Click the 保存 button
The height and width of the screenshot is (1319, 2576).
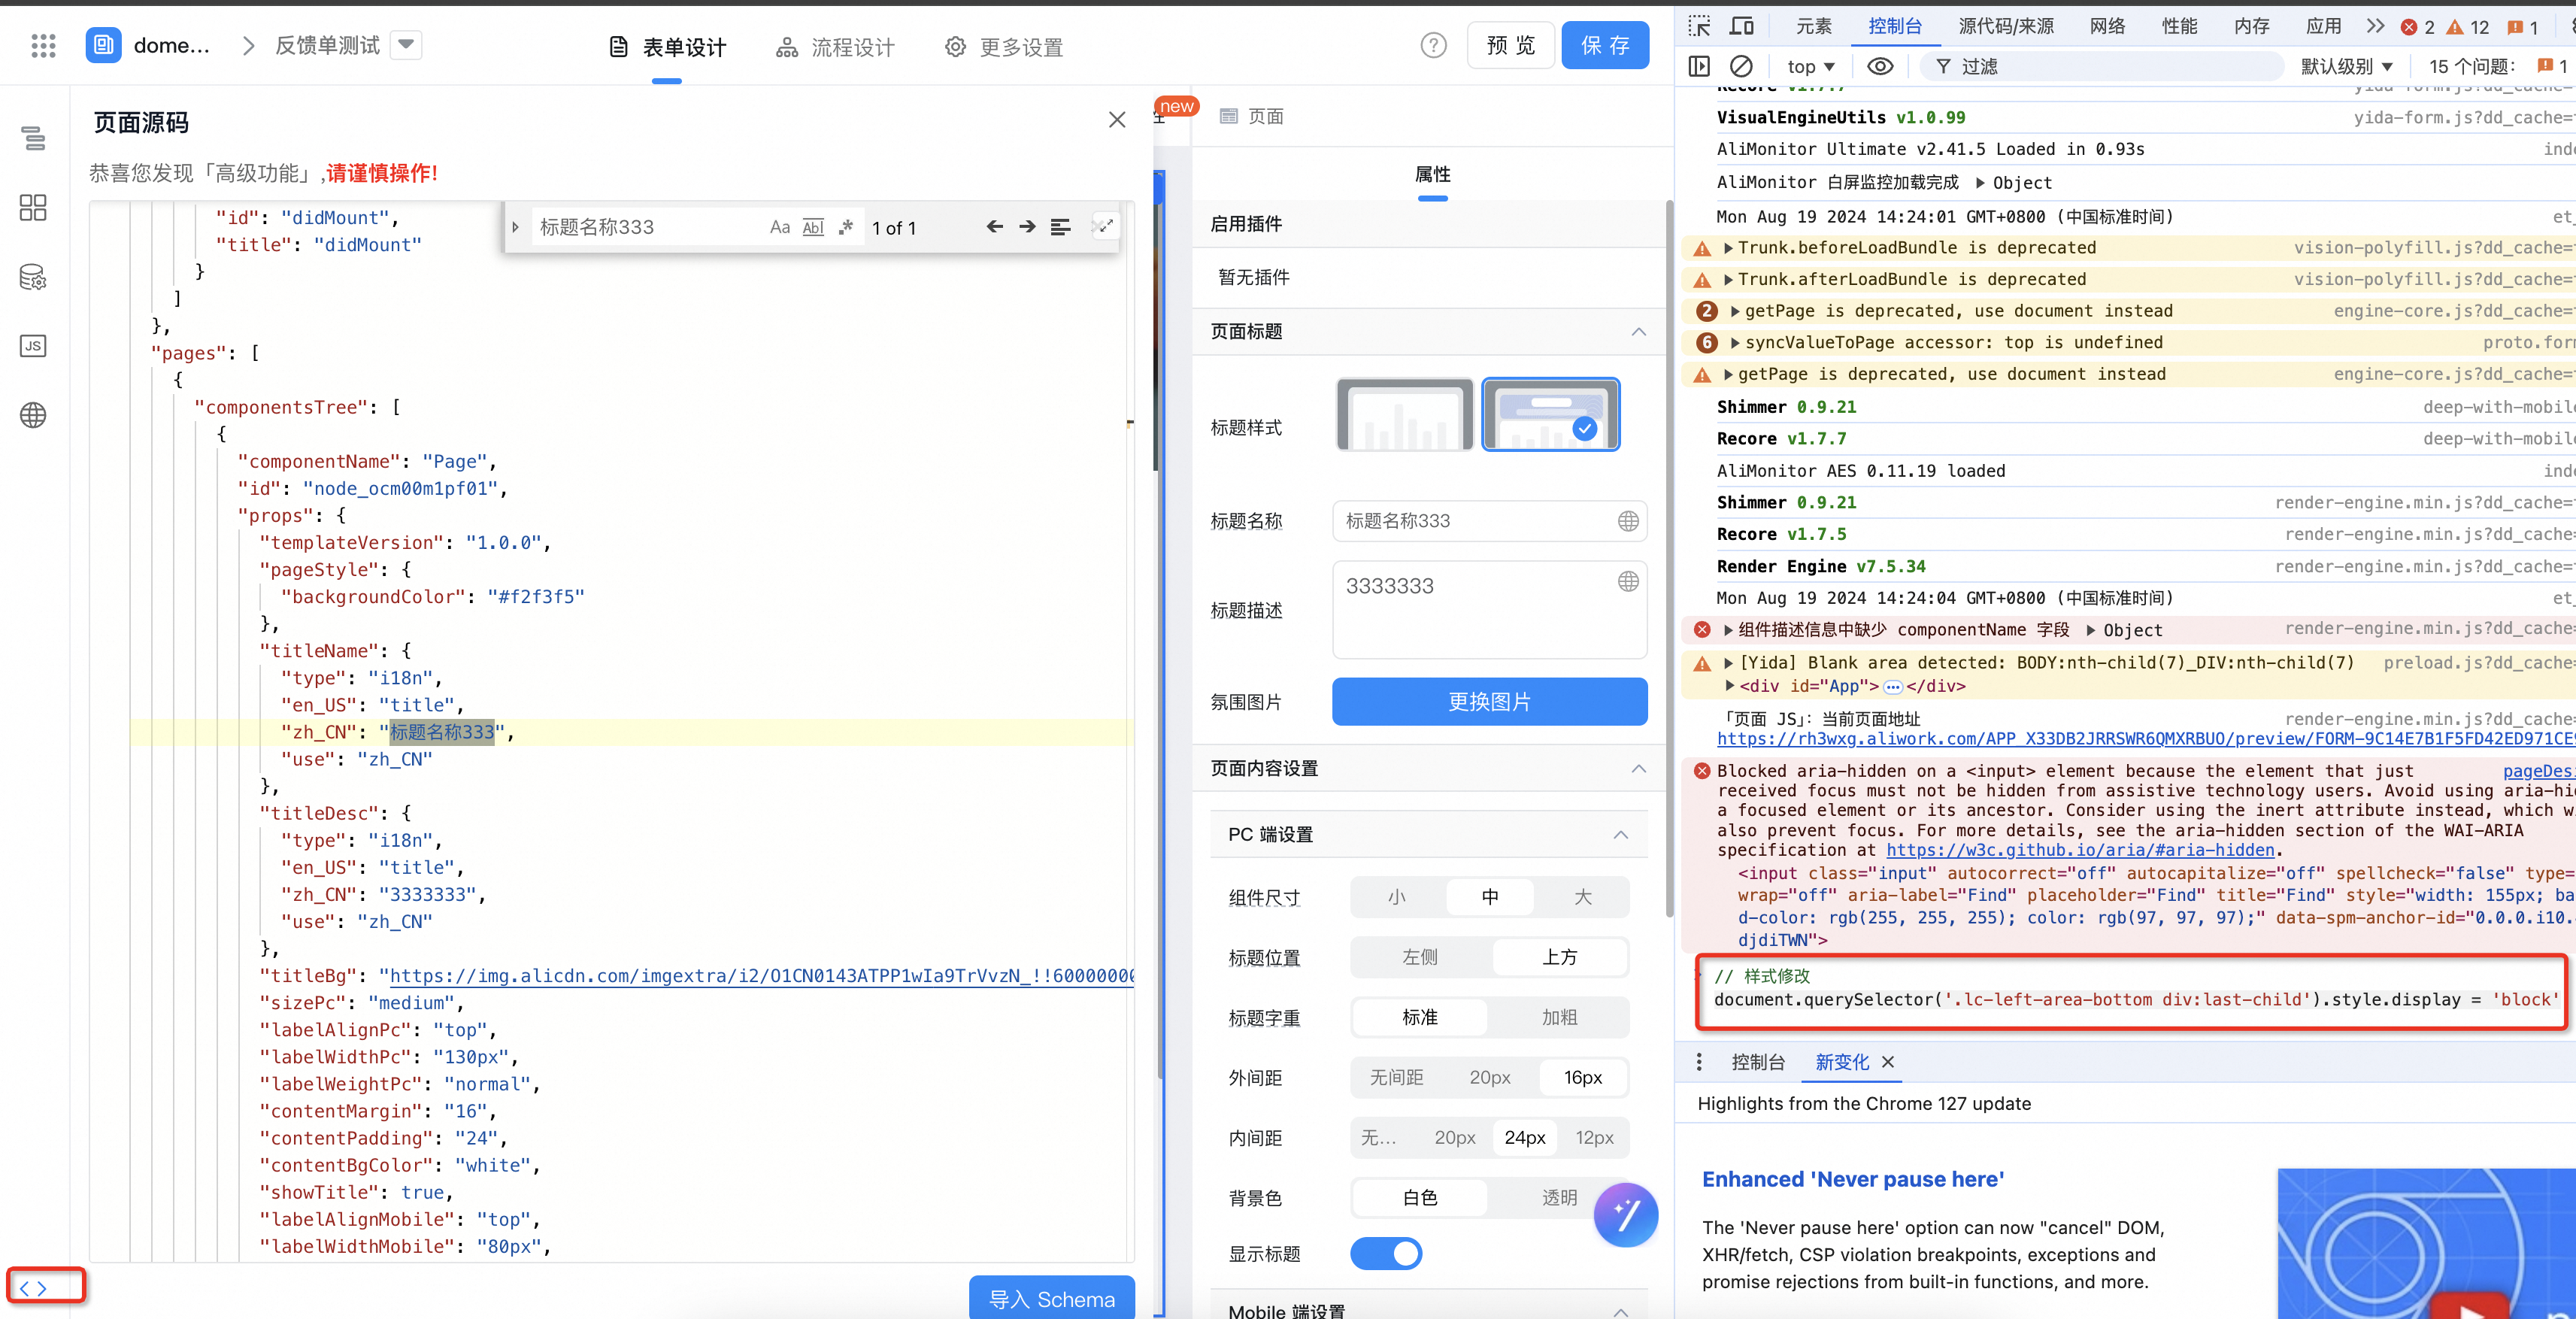(1605, 45)
